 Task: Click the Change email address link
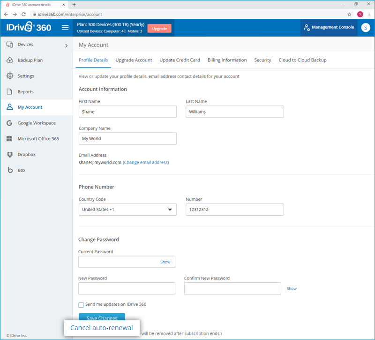point(146,163)
